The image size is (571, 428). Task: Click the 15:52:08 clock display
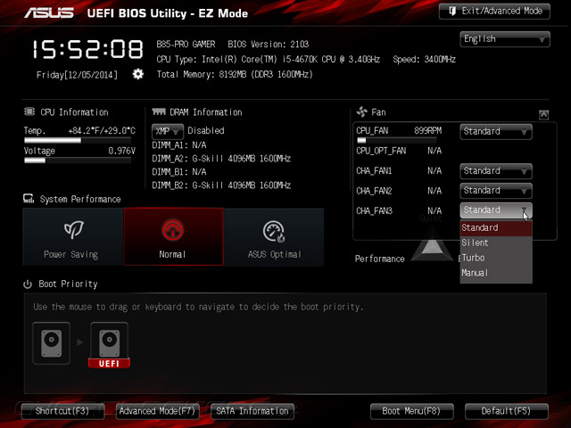(87, 50)
